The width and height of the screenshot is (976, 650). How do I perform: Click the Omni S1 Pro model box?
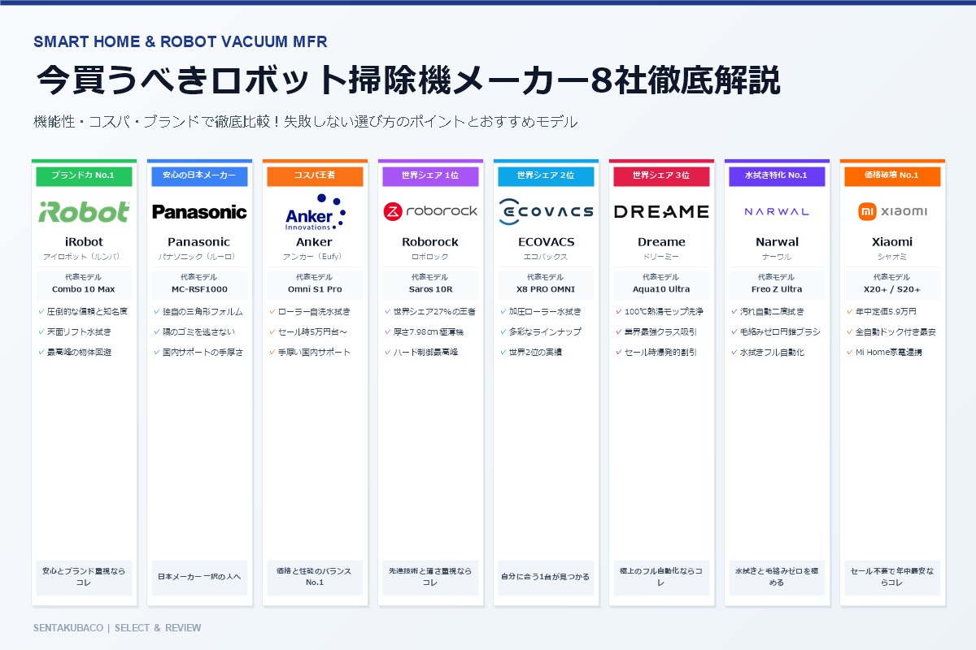tap(315, 284)
